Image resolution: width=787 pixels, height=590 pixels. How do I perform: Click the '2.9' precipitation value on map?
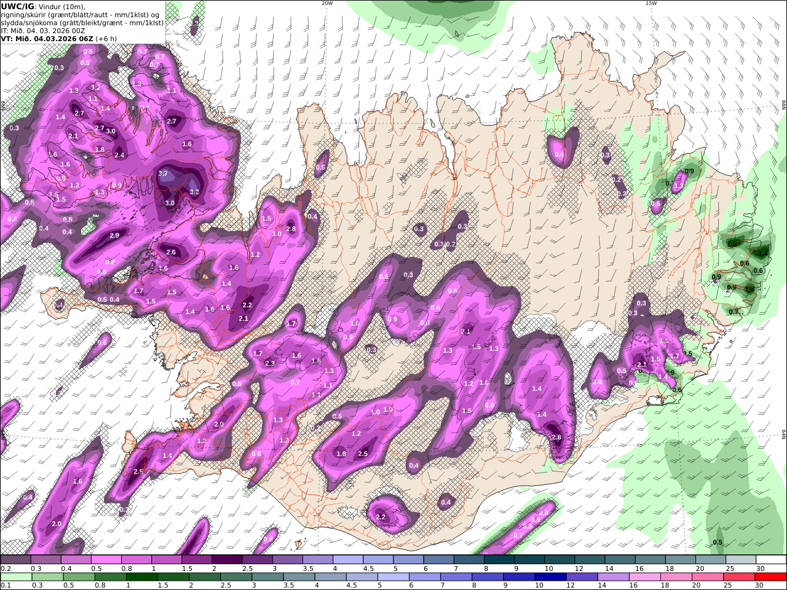[114, 235]
